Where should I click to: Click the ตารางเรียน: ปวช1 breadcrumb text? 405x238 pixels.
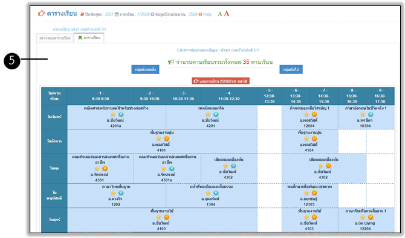80,29
